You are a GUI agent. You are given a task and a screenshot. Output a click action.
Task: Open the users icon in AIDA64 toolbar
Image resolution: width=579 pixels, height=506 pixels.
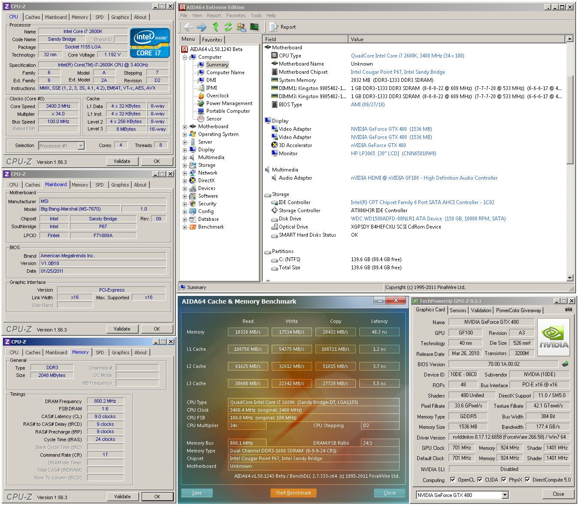[241, 27]
